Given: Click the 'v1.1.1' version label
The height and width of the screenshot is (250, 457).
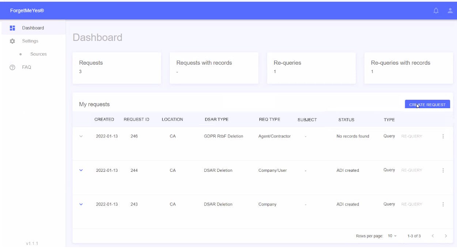Looking at the screenshot, I should tap(32, 243).
